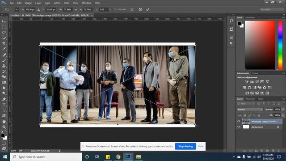
Task: Toggle lock image pixels brush icon
Action: (x=249, y=115)
